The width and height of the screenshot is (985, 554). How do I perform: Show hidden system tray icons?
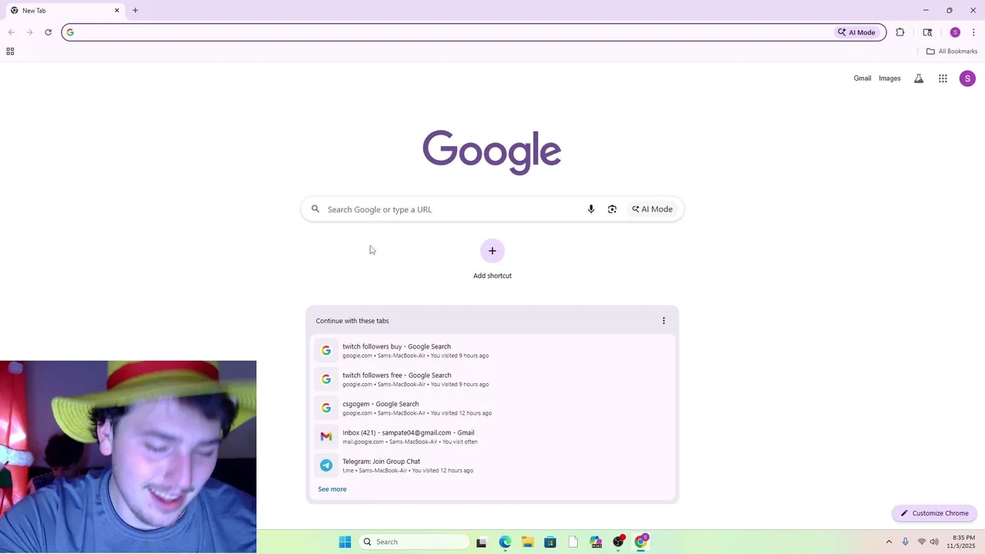889,542
